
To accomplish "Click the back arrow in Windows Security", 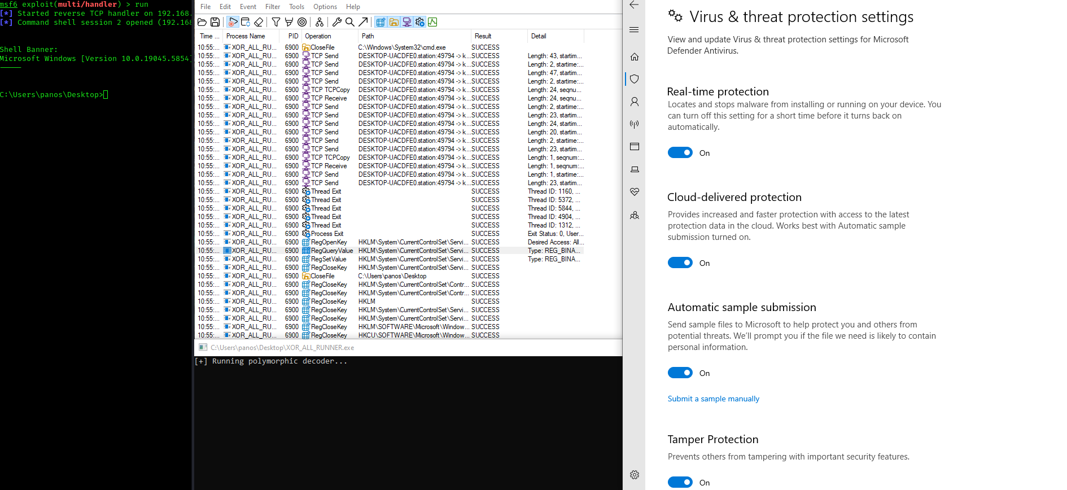I will (634, 5).
